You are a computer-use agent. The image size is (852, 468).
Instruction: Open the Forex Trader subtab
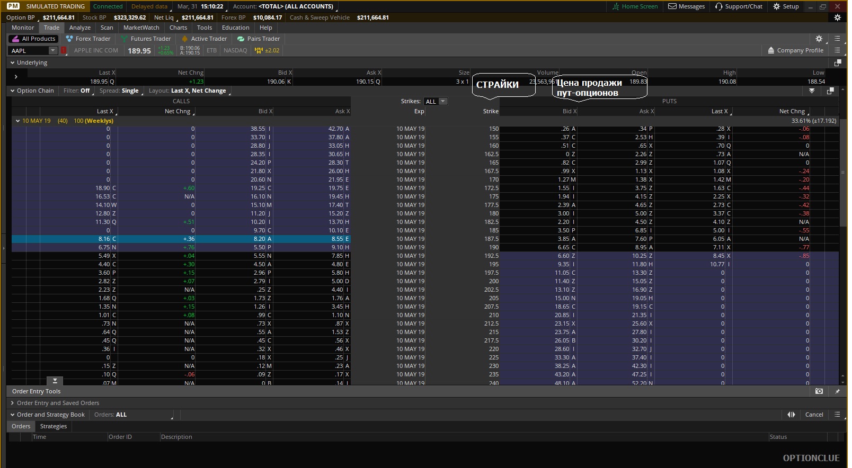coord(88,39)
